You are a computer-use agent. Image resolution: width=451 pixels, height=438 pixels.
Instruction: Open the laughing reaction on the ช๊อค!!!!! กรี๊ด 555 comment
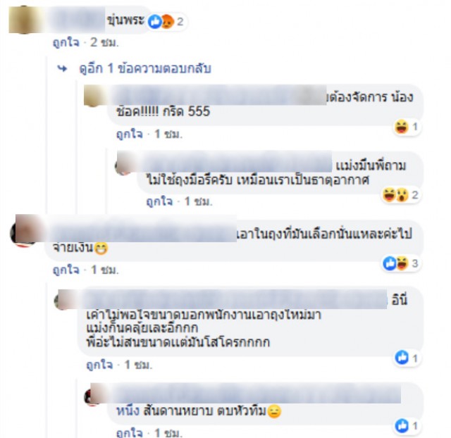click(x=407, y=127)
